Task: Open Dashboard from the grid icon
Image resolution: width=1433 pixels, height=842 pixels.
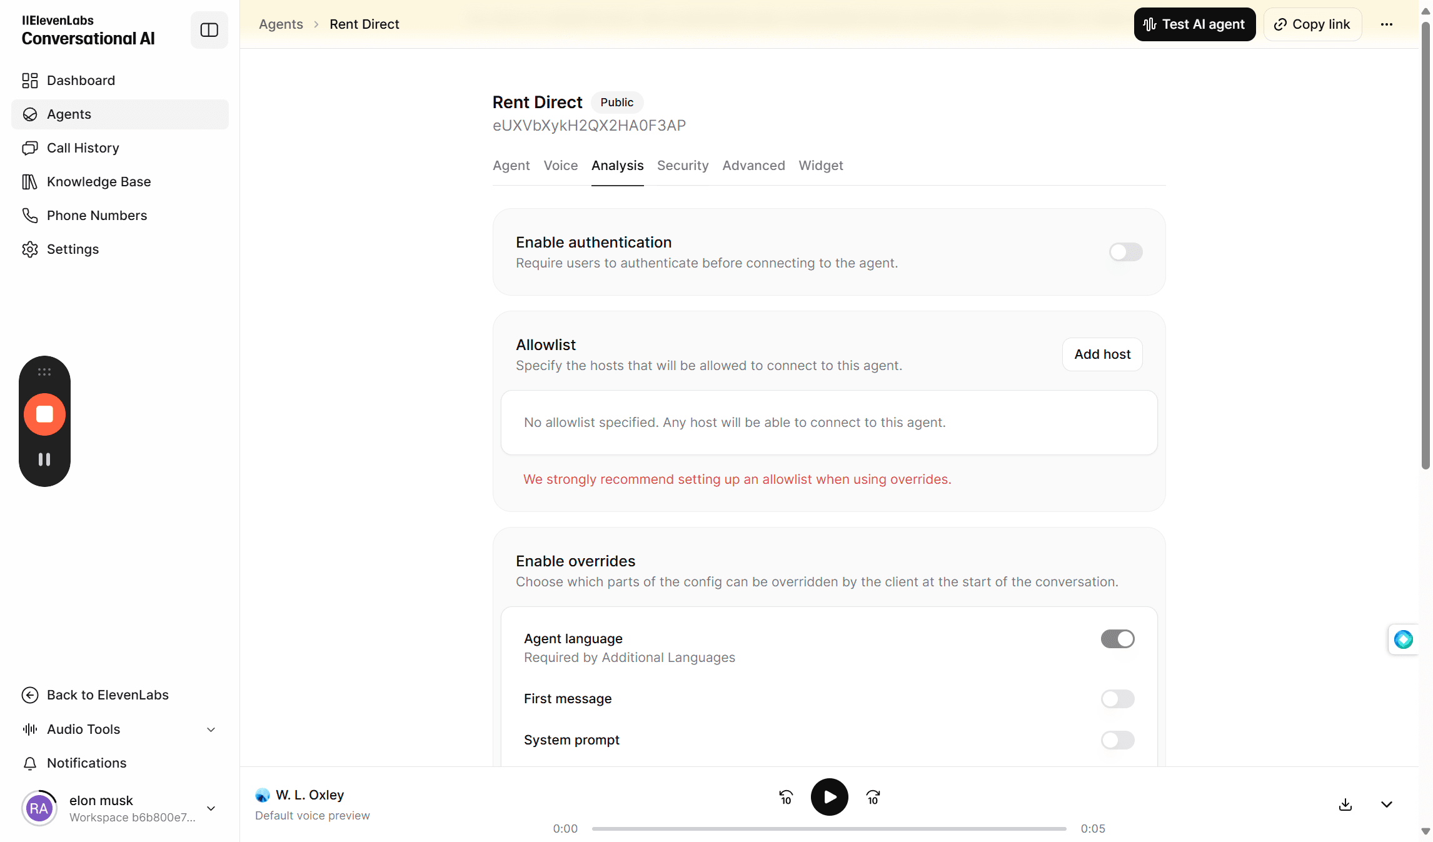Action: pos(30,81)
